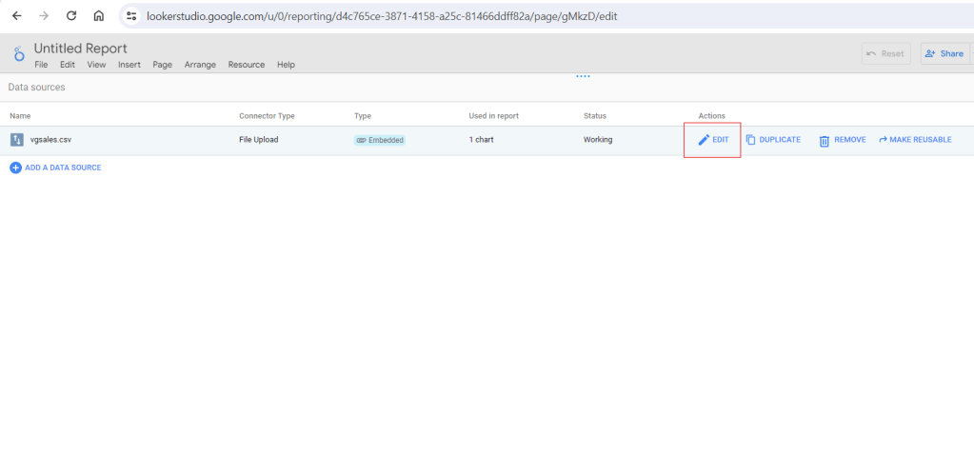974x474 pixels.
Task: Click the plus icon for adding data source
Action: [x=15, y=168]
